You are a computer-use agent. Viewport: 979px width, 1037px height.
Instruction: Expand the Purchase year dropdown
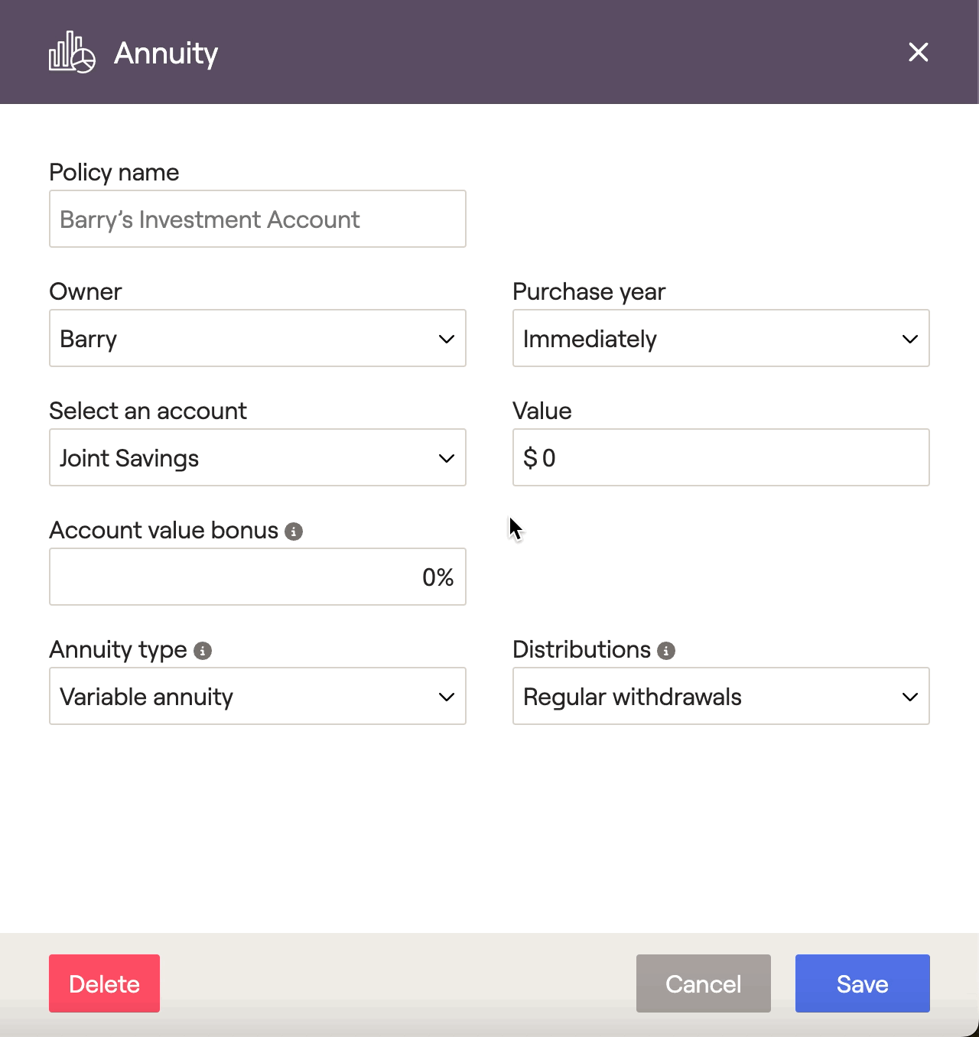tap(721, 338)
